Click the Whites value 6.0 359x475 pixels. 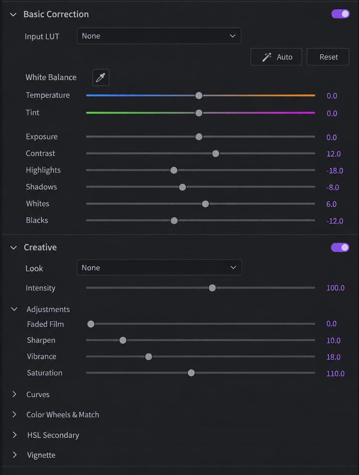[331, 204]
